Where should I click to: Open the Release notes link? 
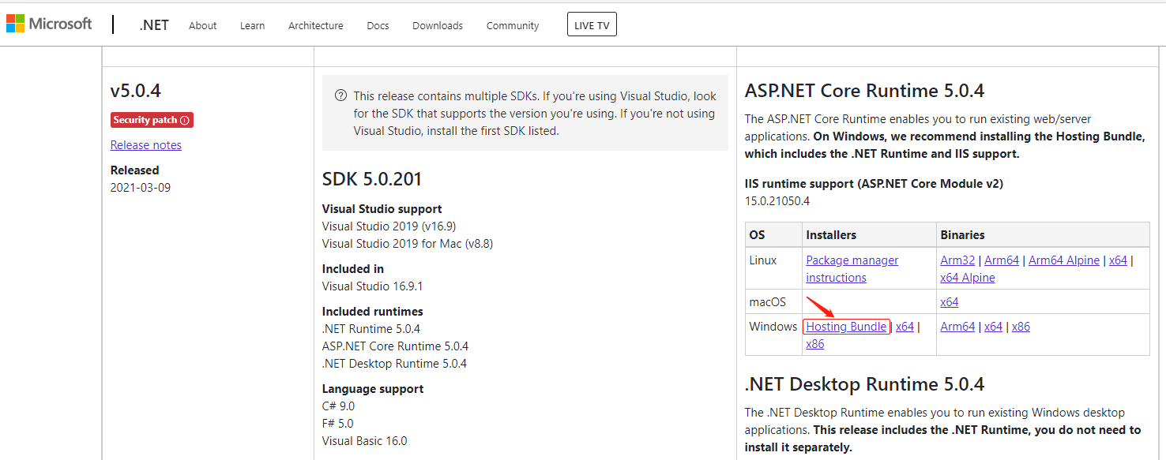(146, 145)
